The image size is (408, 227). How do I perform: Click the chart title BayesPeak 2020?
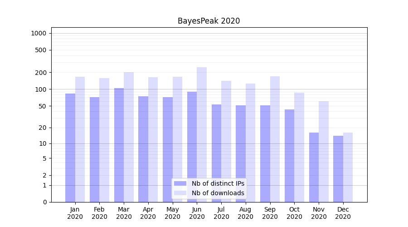pyautogui.click(x=209, y=21)
